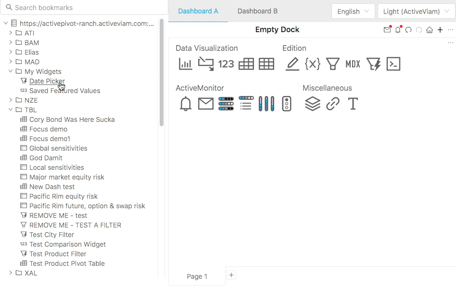Insert the chain link widget

click(333, 104)
